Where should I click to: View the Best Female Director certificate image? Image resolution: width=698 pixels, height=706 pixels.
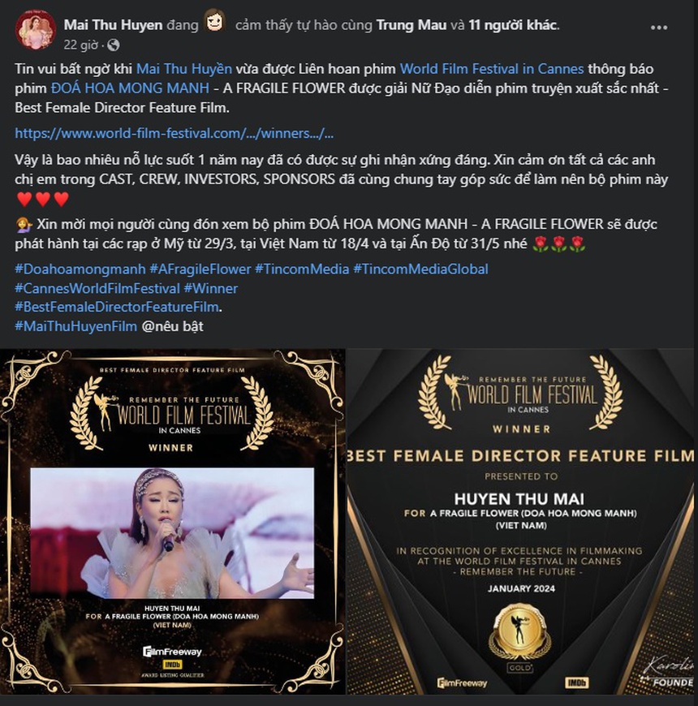(x=521, y=522)
